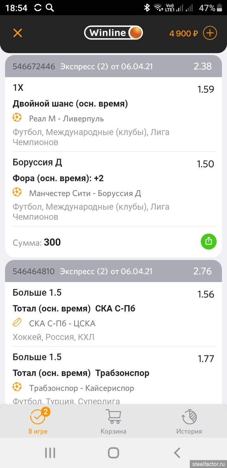The width and height of the screenshot is (227, 468).
Task: Open the 'История' history tab
Action: point(189,421)
